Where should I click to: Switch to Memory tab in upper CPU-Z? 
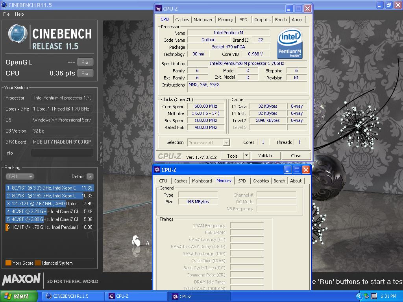tap(226, 20)
